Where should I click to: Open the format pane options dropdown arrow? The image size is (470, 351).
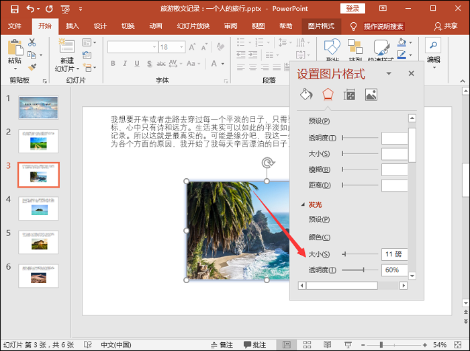pos(389,74)
